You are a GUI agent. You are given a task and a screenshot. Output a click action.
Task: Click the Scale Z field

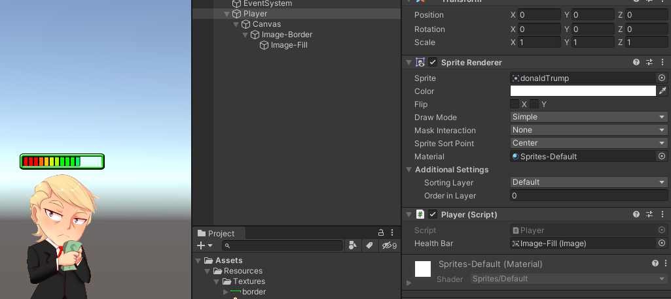[x=646, y=42]
